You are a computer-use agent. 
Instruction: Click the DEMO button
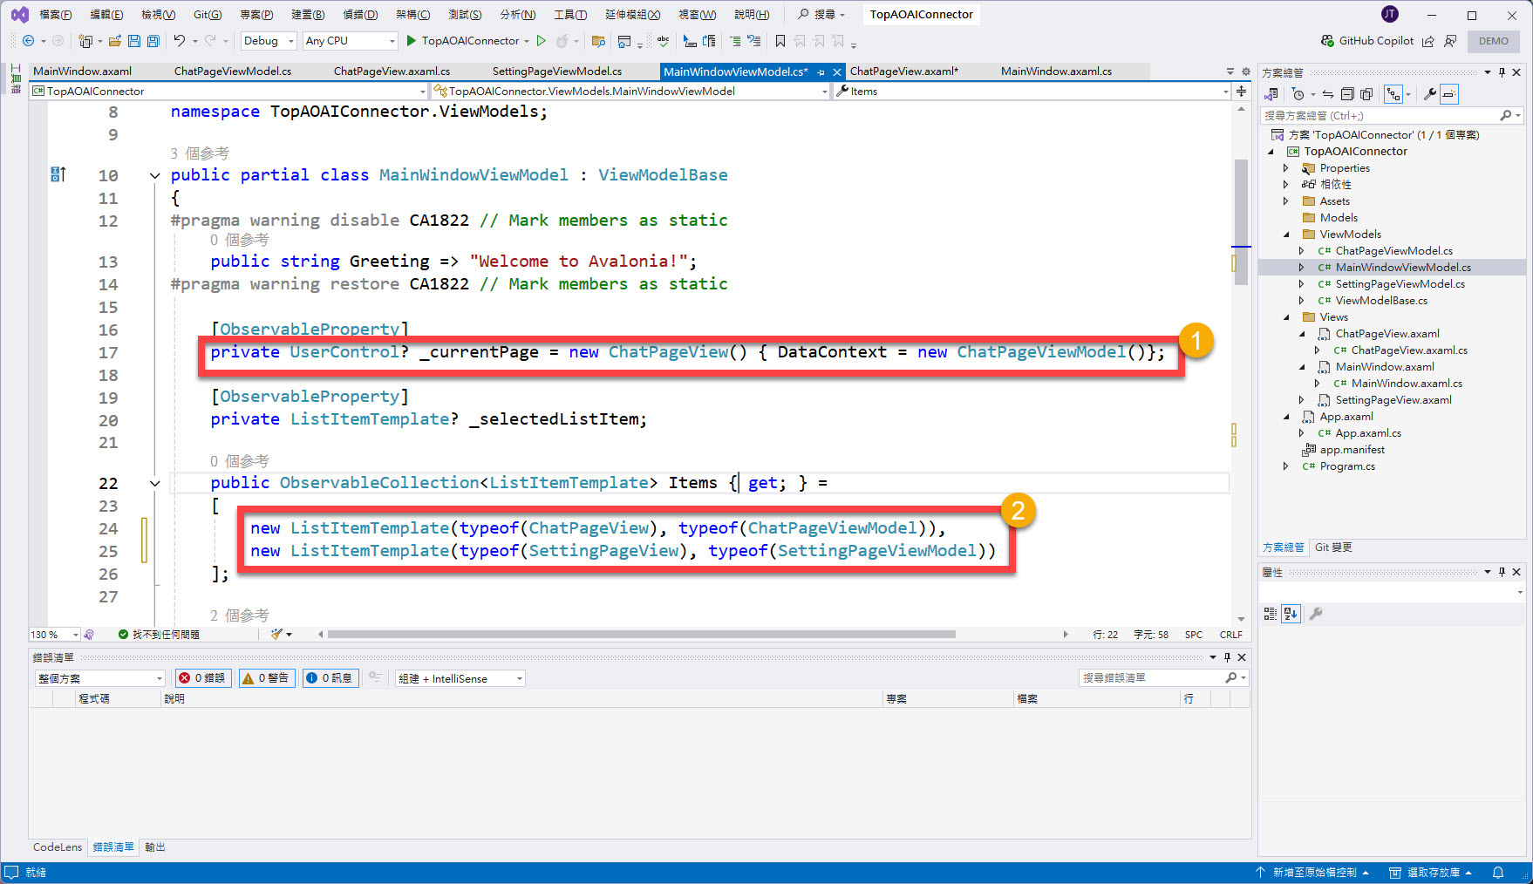[x=1493, y=41]
